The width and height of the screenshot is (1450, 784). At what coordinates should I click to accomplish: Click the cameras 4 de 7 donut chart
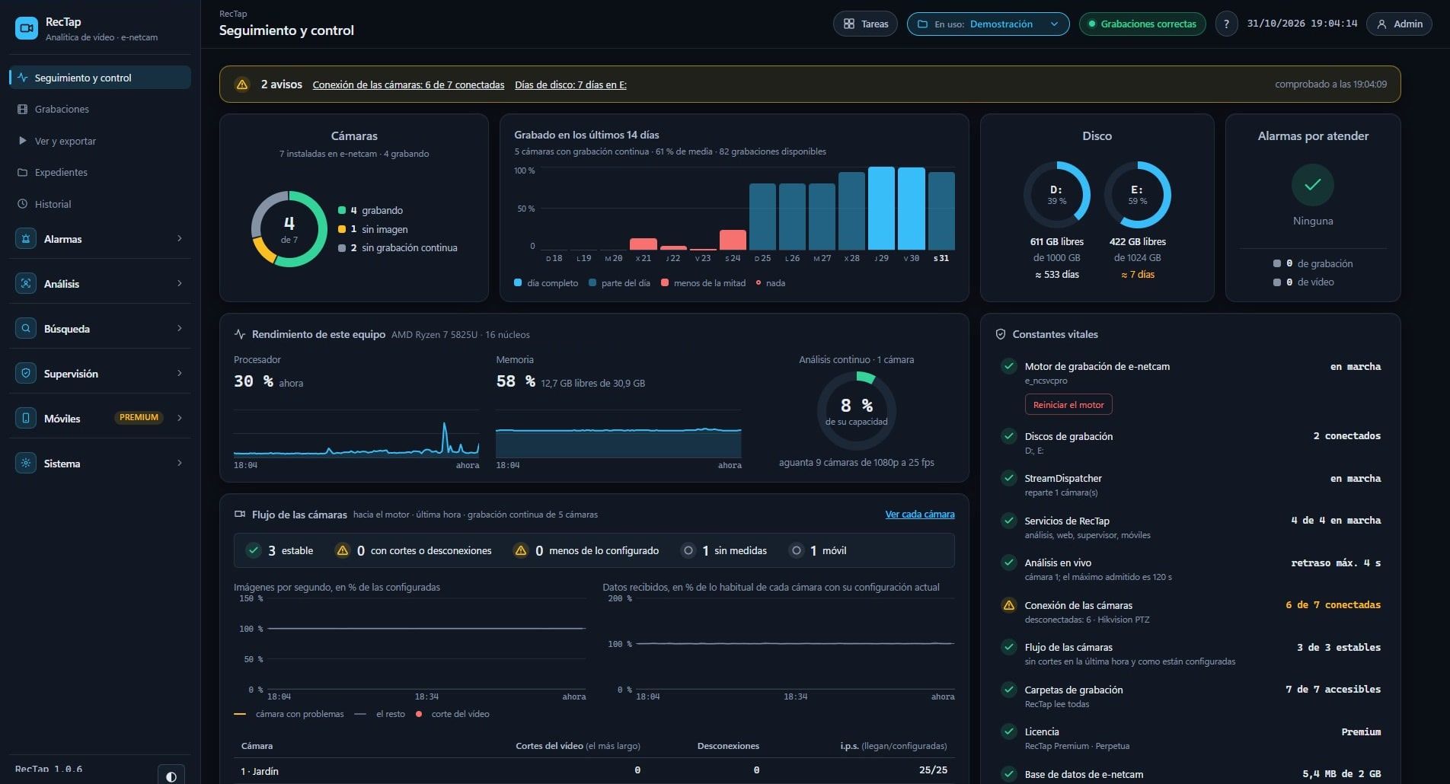coord(289,229)
